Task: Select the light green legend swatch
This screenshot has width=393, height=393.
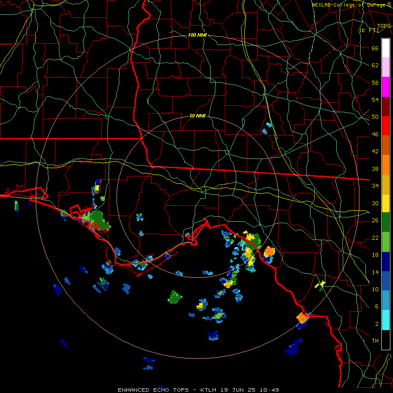Action: pos(386,242)
